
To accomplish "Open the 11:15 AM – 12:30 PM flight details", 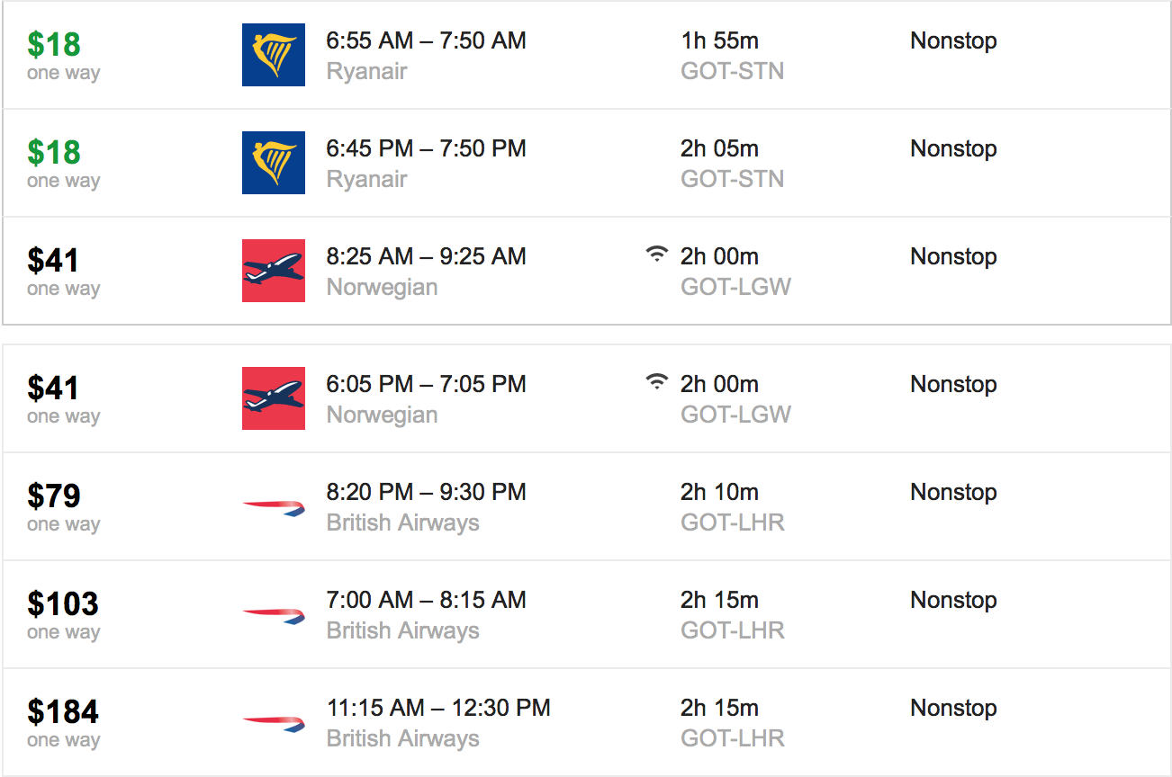I will coord(586,722).
